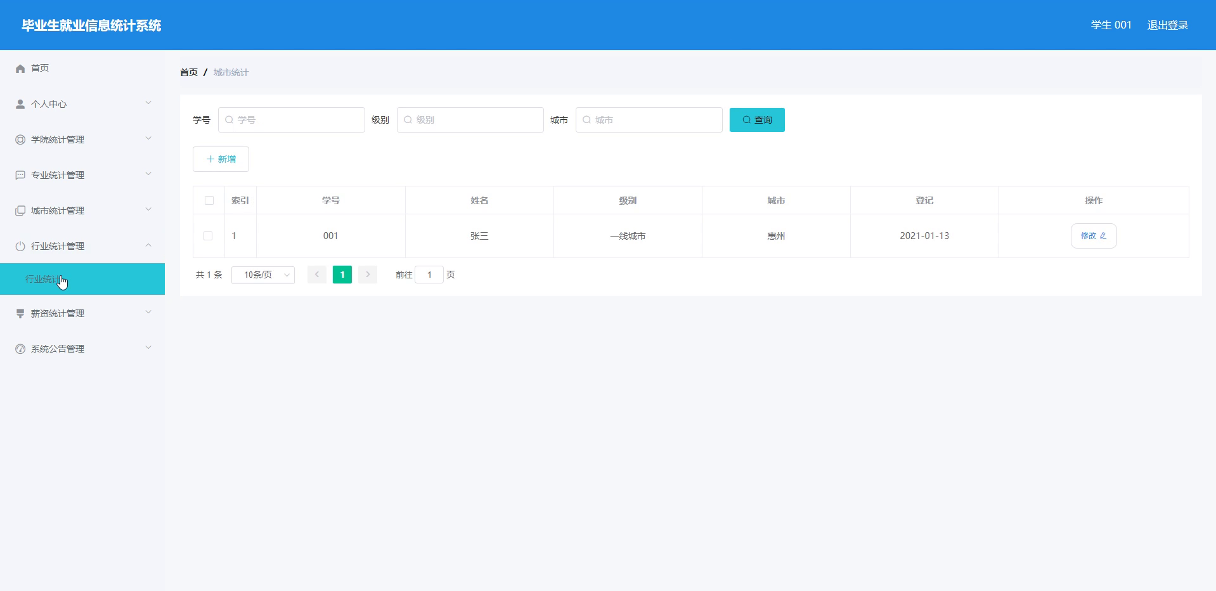Click the 毕业生就业信息统计系统 title
This screenshot has height=591, width=1216.
pyautogui.click(x=91, y=25)
